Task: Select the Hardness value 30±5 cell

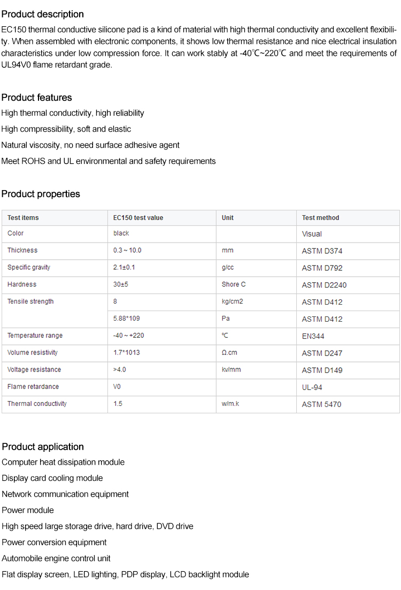Action: point(121,284)
